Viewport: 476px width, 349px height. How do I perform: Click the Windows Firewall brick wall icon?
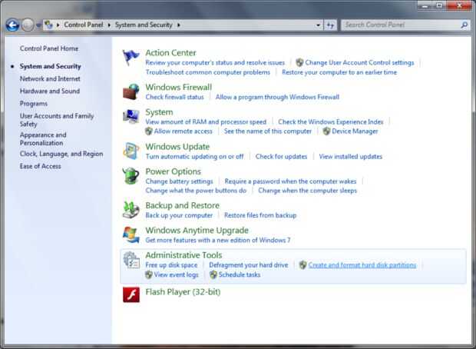point(131,91)
